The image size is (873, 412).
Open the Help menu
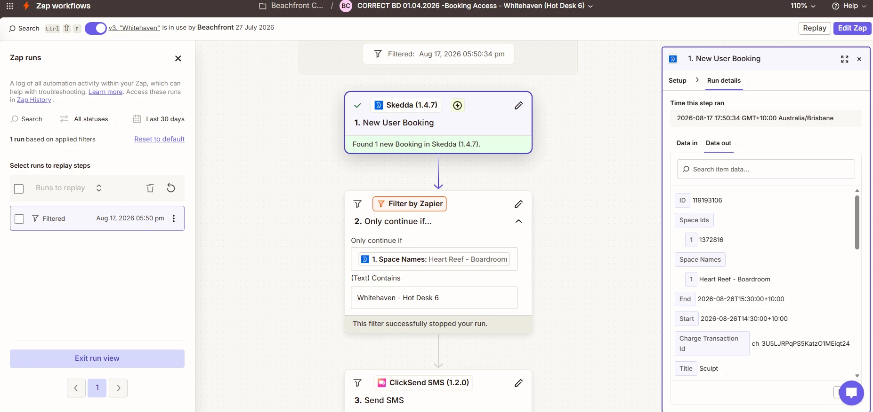click(x=849, y=6)
